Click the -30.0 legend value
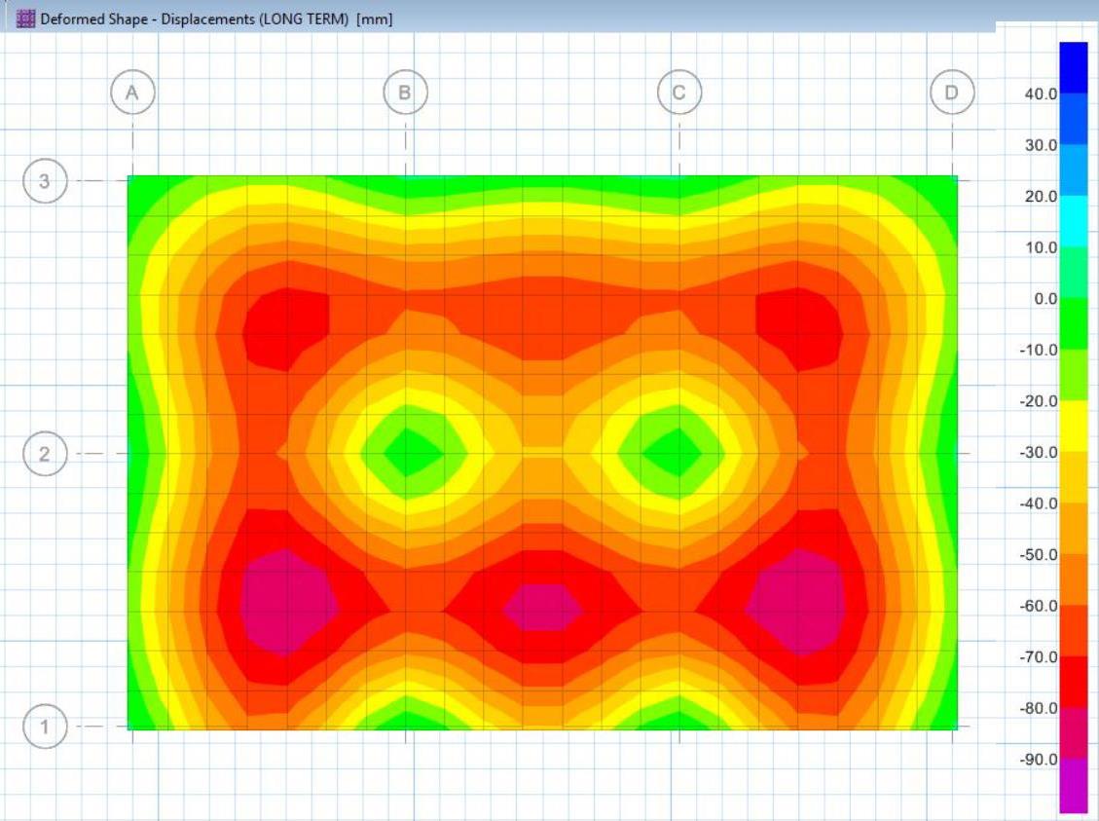 pos(1039,452)
